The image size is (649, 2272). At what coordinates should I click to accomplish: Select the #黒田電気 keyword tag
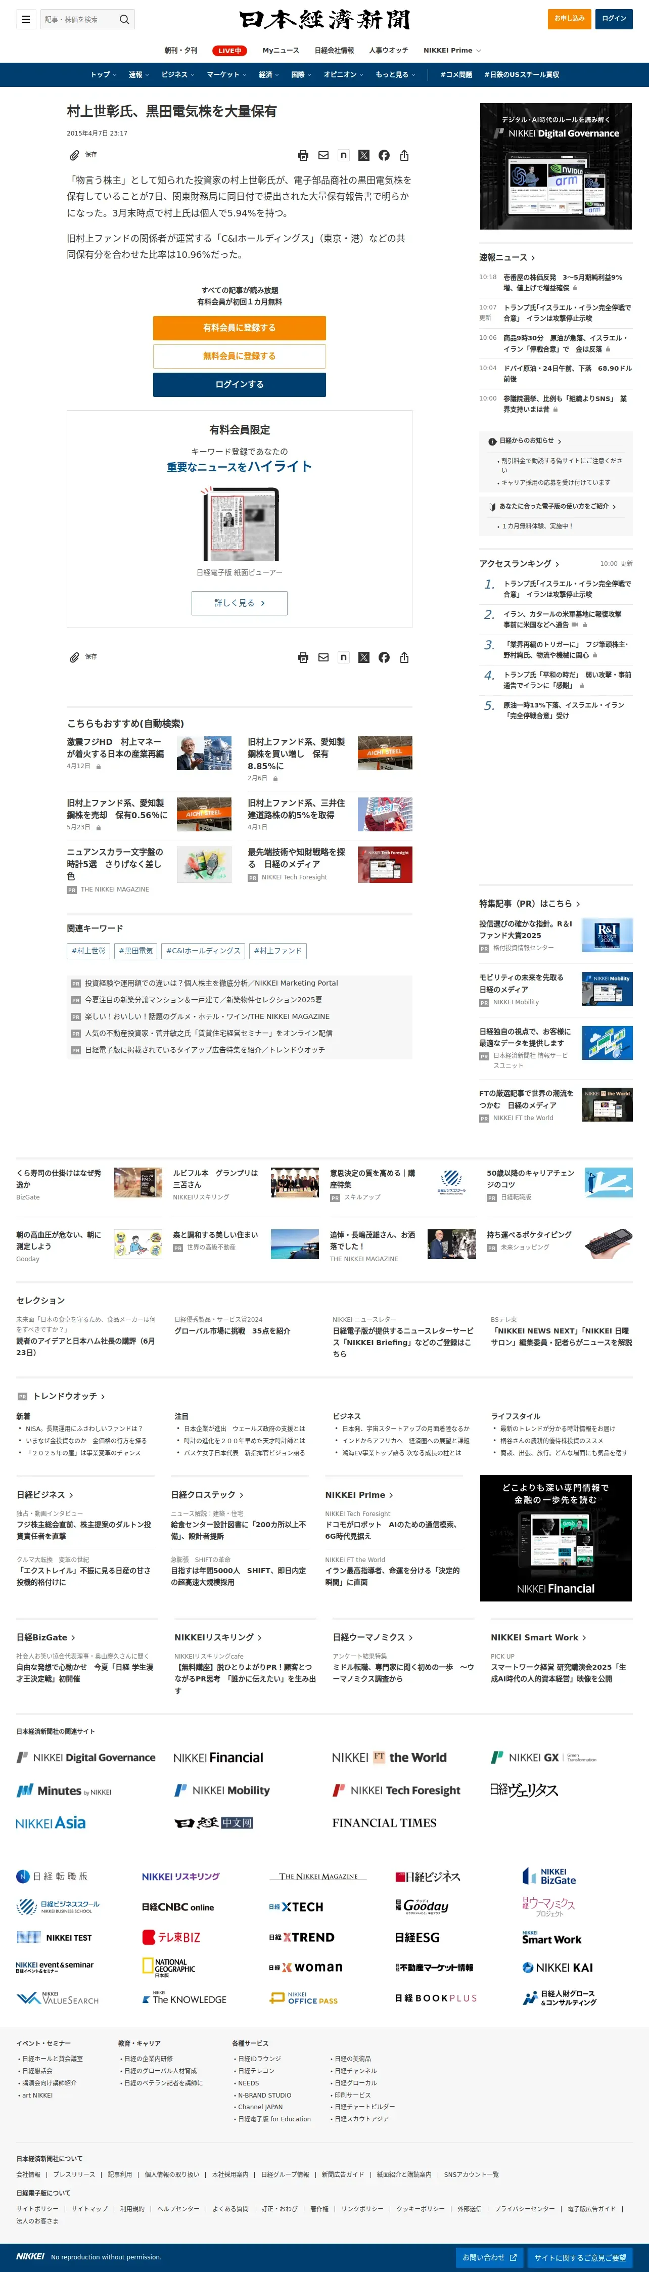click(136, 951)
